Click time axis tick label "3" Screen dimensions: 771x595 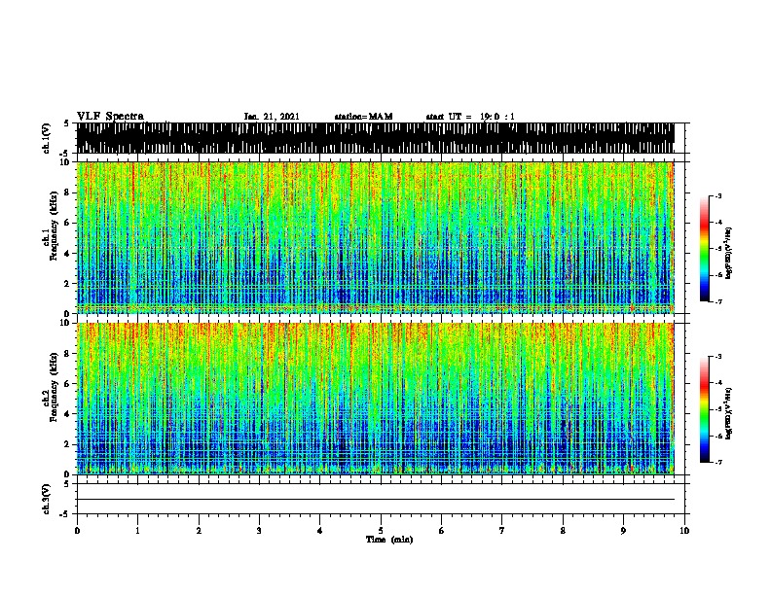[259, 531]
